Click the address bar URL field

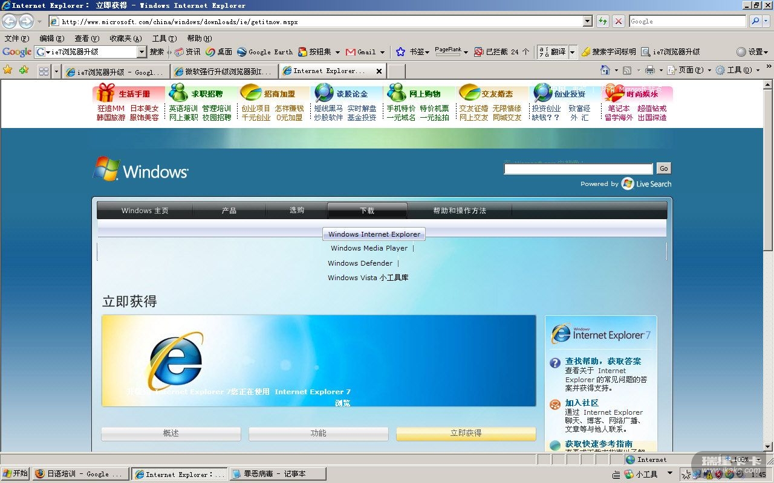(316, 21)
